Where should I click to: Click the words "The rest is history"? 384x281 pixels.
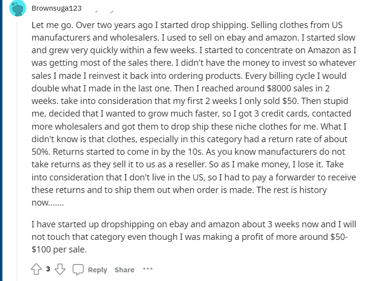pos(292,190)
